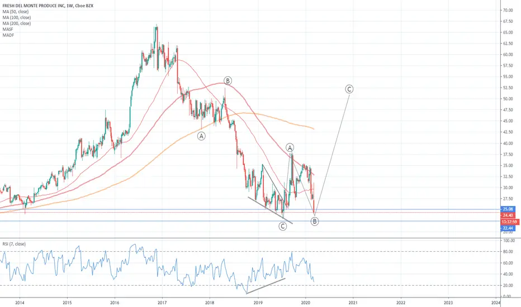Click the 30.00 price axis label
Image resolution: width=521 pixels, height=307 pixels.
coord(508,188)
